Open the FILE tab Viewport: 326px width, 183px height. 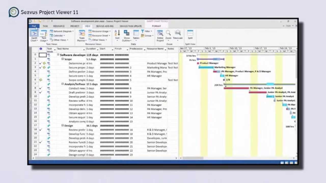[34, 26]
